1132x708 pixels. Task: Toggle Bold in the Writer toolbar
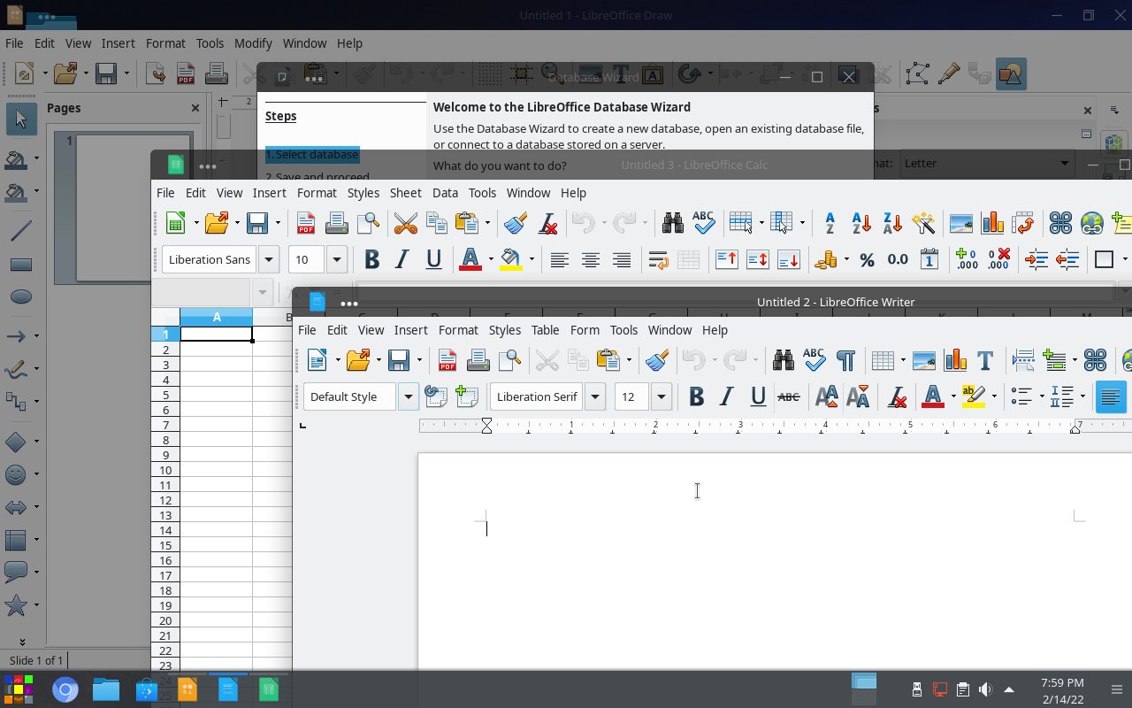pos(696,397)
